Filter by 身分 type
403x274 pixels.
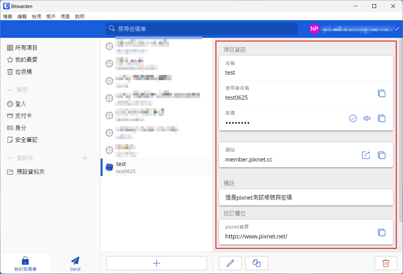coord(17,128)
